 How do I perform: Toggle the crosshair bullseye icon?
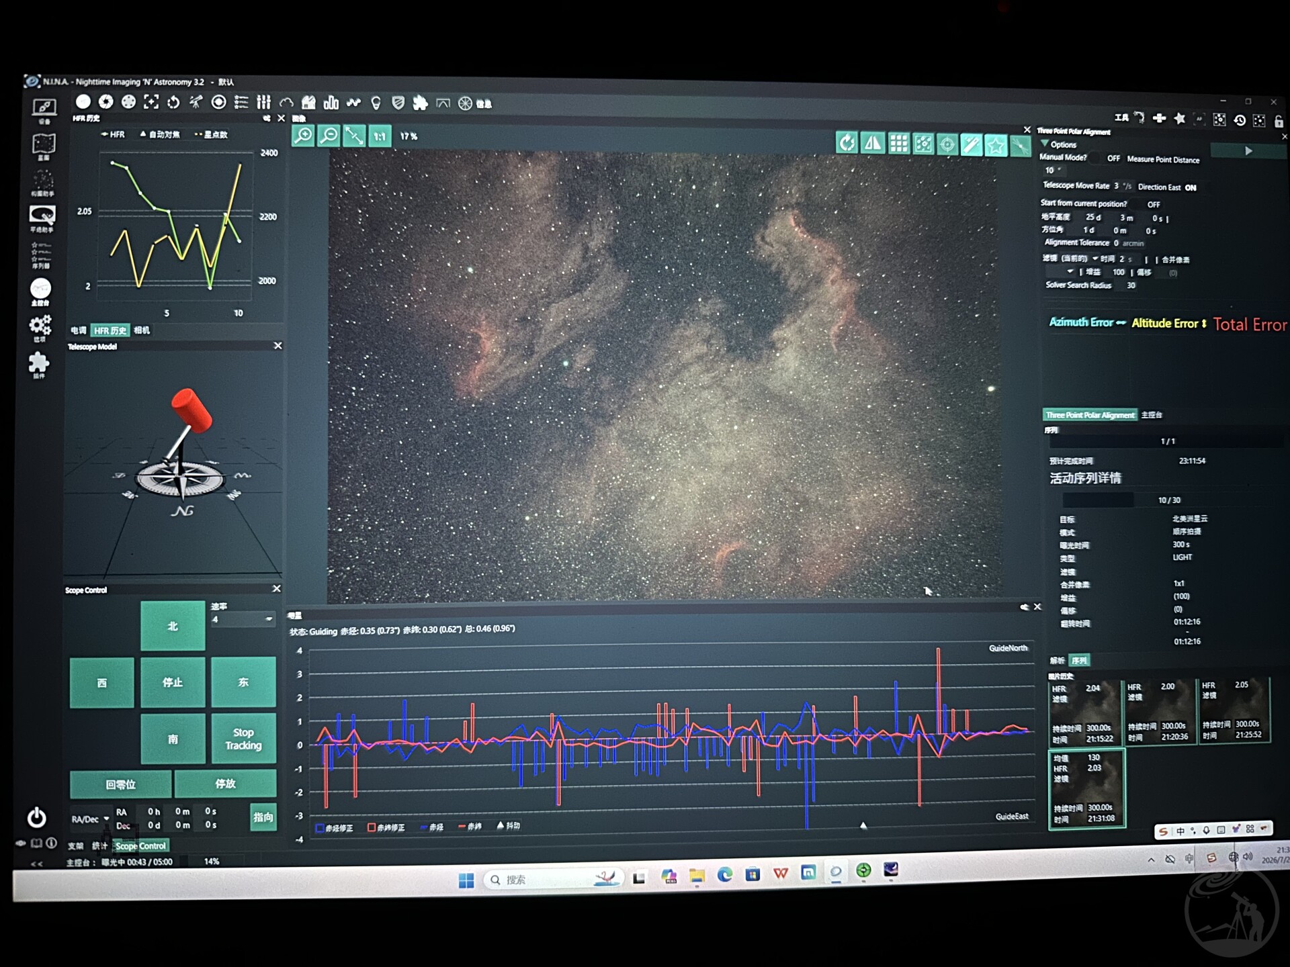947,144
